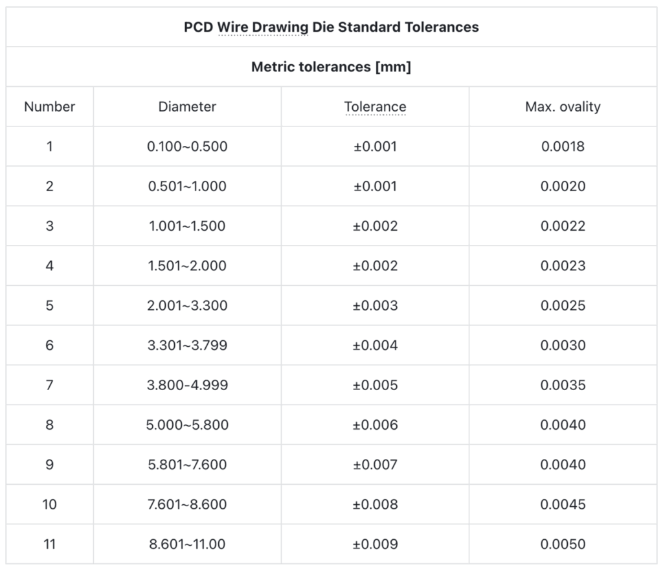Select the "Metric tolerances [mm]" subheading
The width and height of the screenshot is (663, 571).
pyautogui.click(x=331, y=67)
